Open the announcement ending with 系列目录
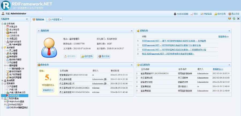The image size is (241, 116). [174, 41]
